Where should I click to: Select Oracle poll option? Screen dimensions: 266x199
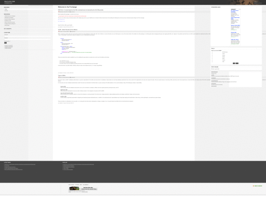(x=212, y=54)
